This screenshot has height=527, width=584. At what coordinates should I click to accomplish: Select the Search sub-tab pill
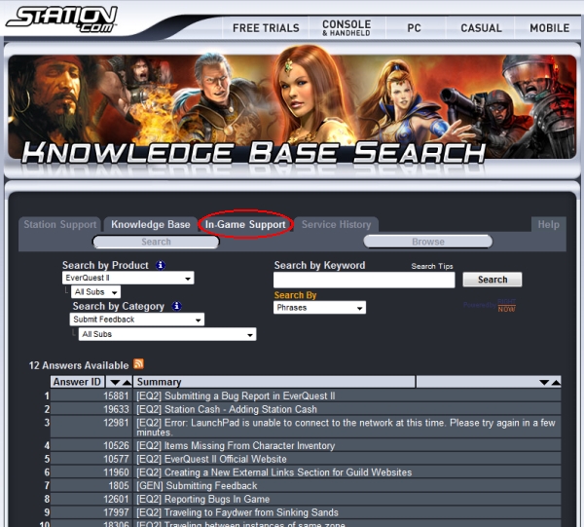156,242
